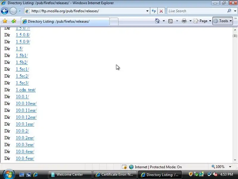Open the recent pages dropdown beside Forward
Screen dimensions: 238x179
20,11
